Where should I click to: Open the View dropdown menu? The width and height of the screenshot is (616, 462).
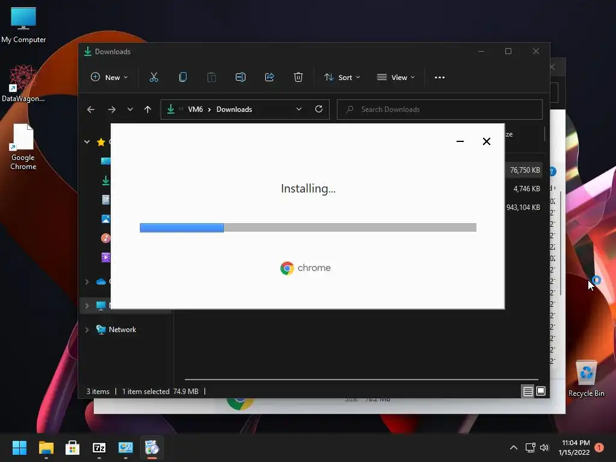396,78
